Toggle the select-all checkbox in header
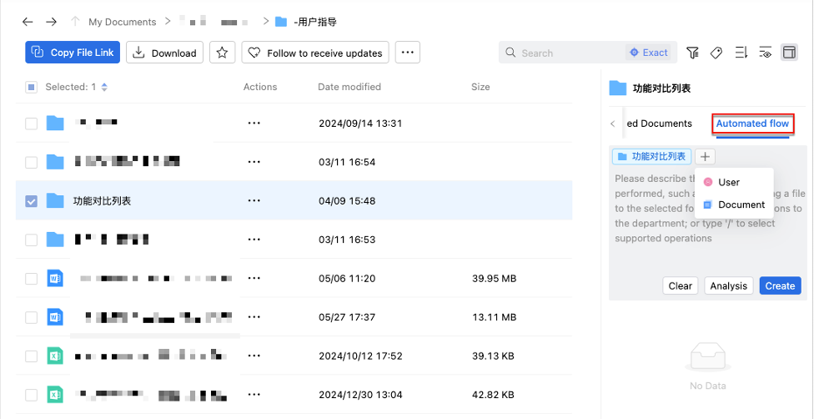The width and height of the screenshot is (814, 419). click(x=31, y=87)
